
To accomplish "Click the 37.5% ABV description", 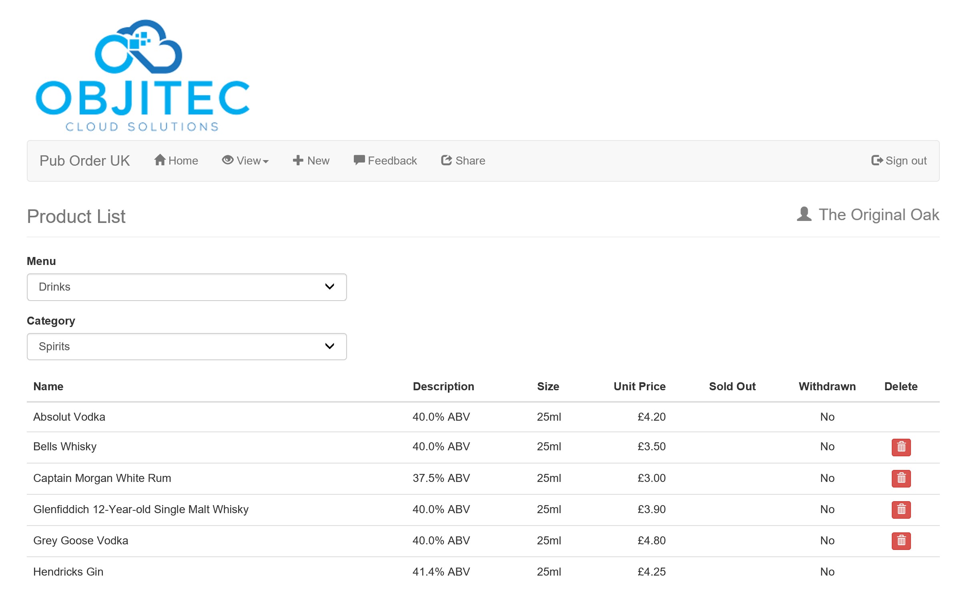I will pyautogui.click(x=441, y=478).
